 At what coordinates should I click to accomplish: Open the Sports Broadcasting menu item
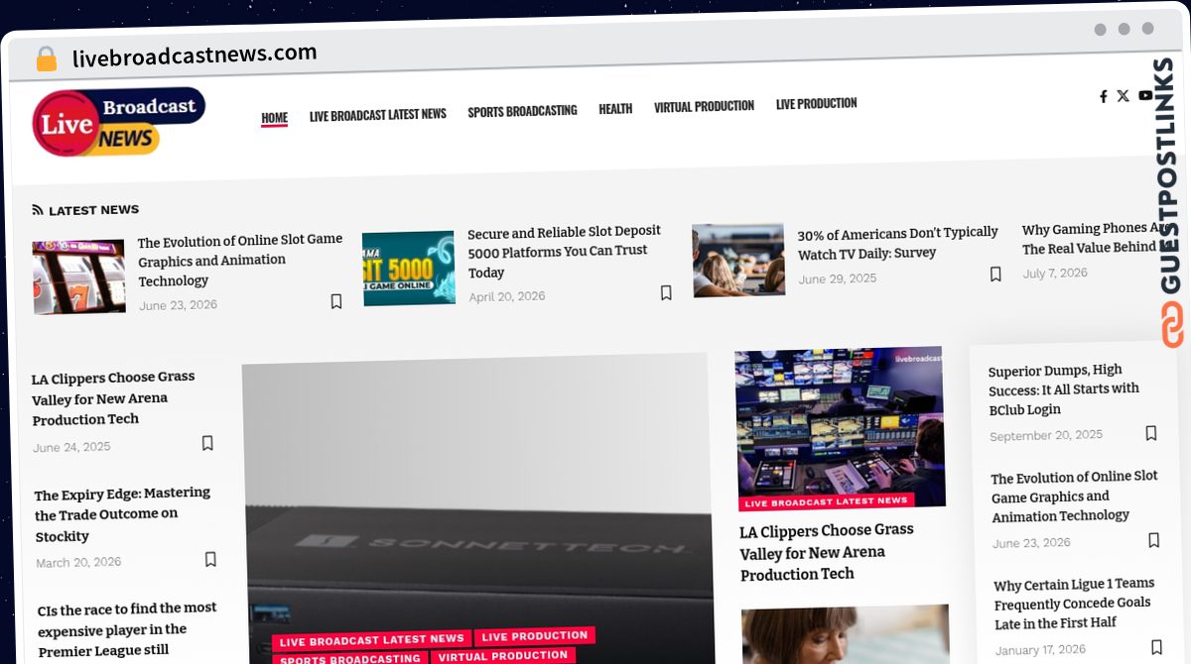522,111
